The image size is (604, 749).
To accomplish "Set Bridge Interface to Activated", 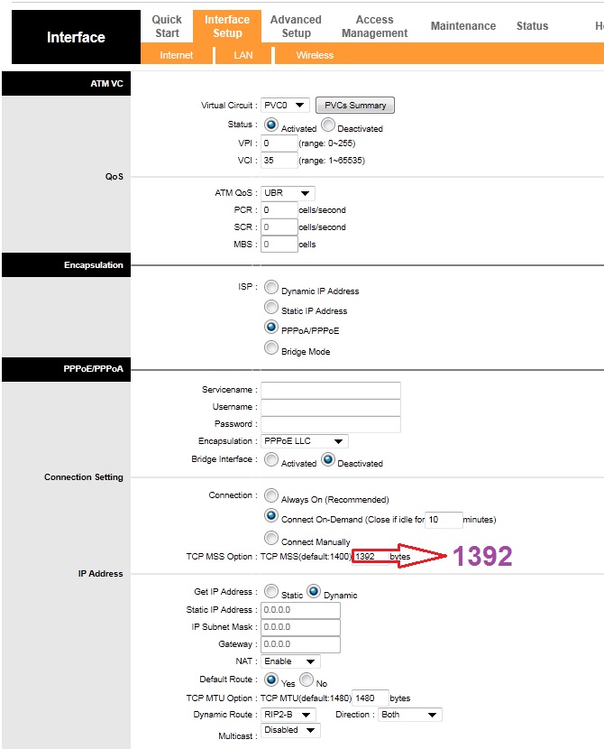I will coord(271,459).
